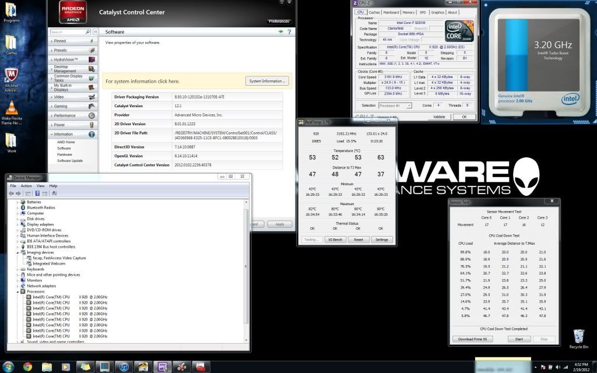The height and width of the screenshot is (373, 597).
Task: Click Validate in CPU-Z
Action: (439, 117)
